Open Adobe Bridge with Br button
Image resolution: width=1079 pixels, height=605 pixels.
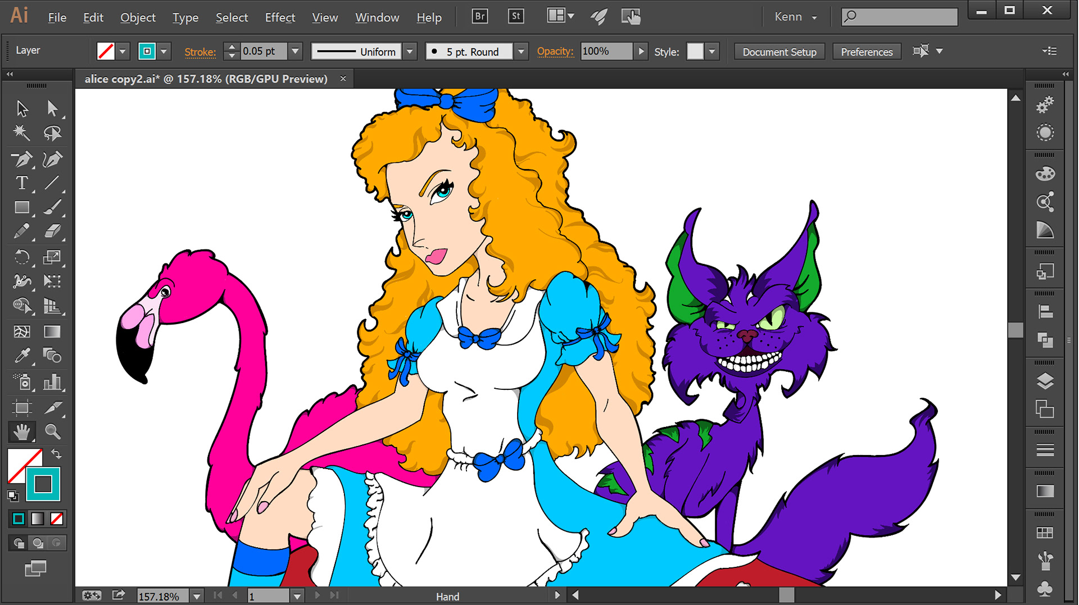pos(480,16)
